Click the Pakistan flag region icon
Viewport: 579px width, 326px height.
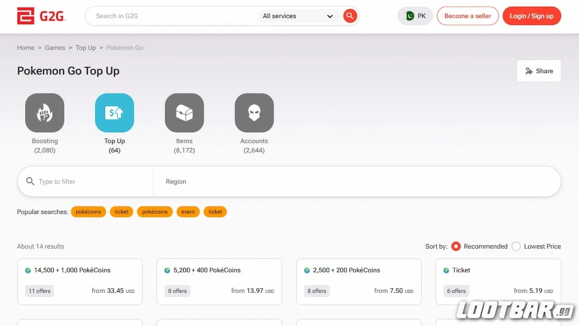410,16
